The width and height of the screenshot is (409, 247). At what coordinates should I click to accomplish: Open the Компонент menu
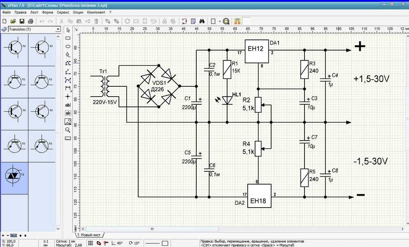click(x=96, y=12)
